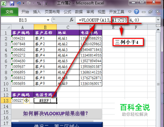The image size is (164, 127).
Task: Open the Undo history dropdown arrow
Action: pyautogui.click(x=24, y=3)
